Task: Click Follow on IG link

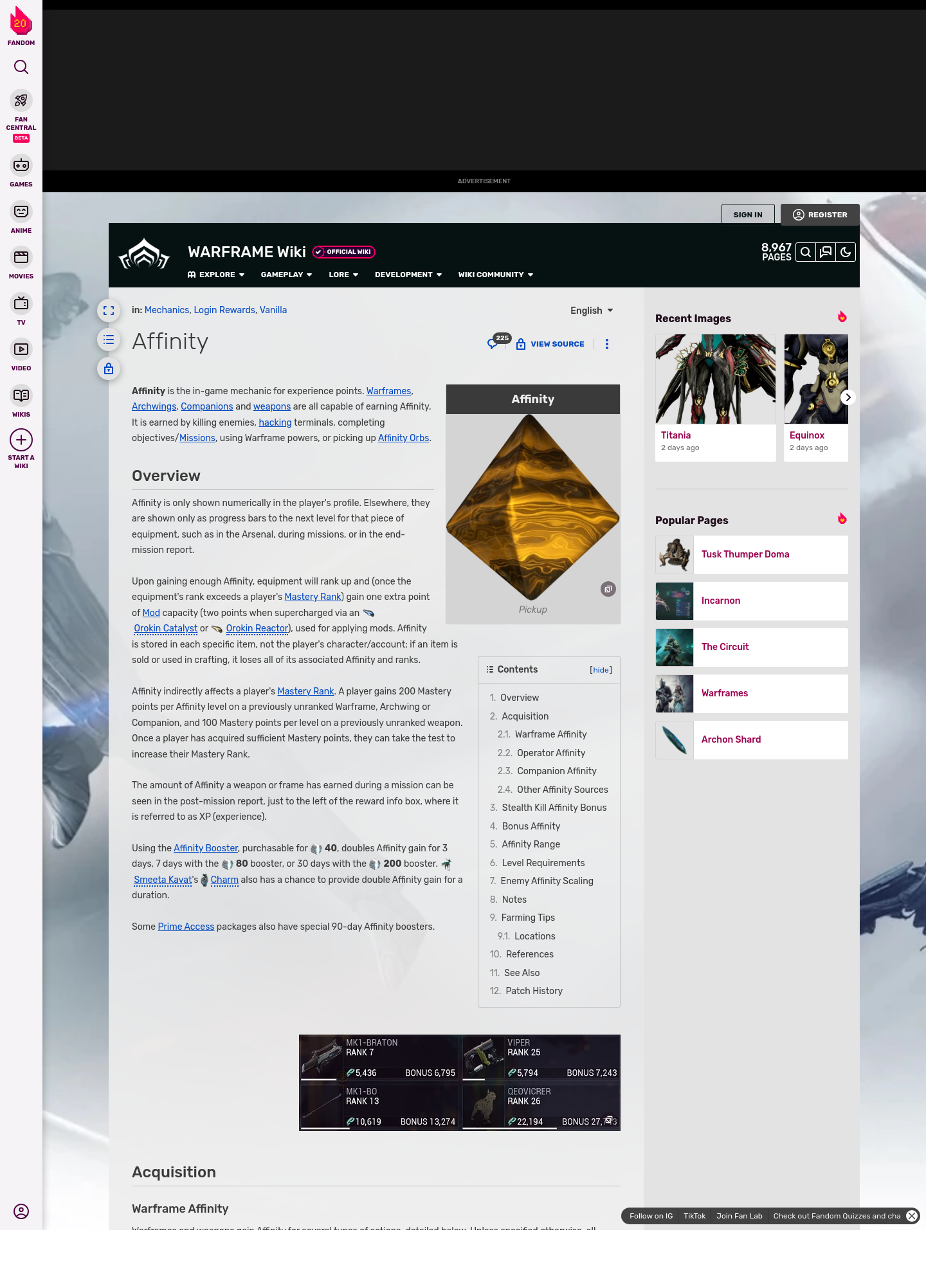Action: point(651,1216)
